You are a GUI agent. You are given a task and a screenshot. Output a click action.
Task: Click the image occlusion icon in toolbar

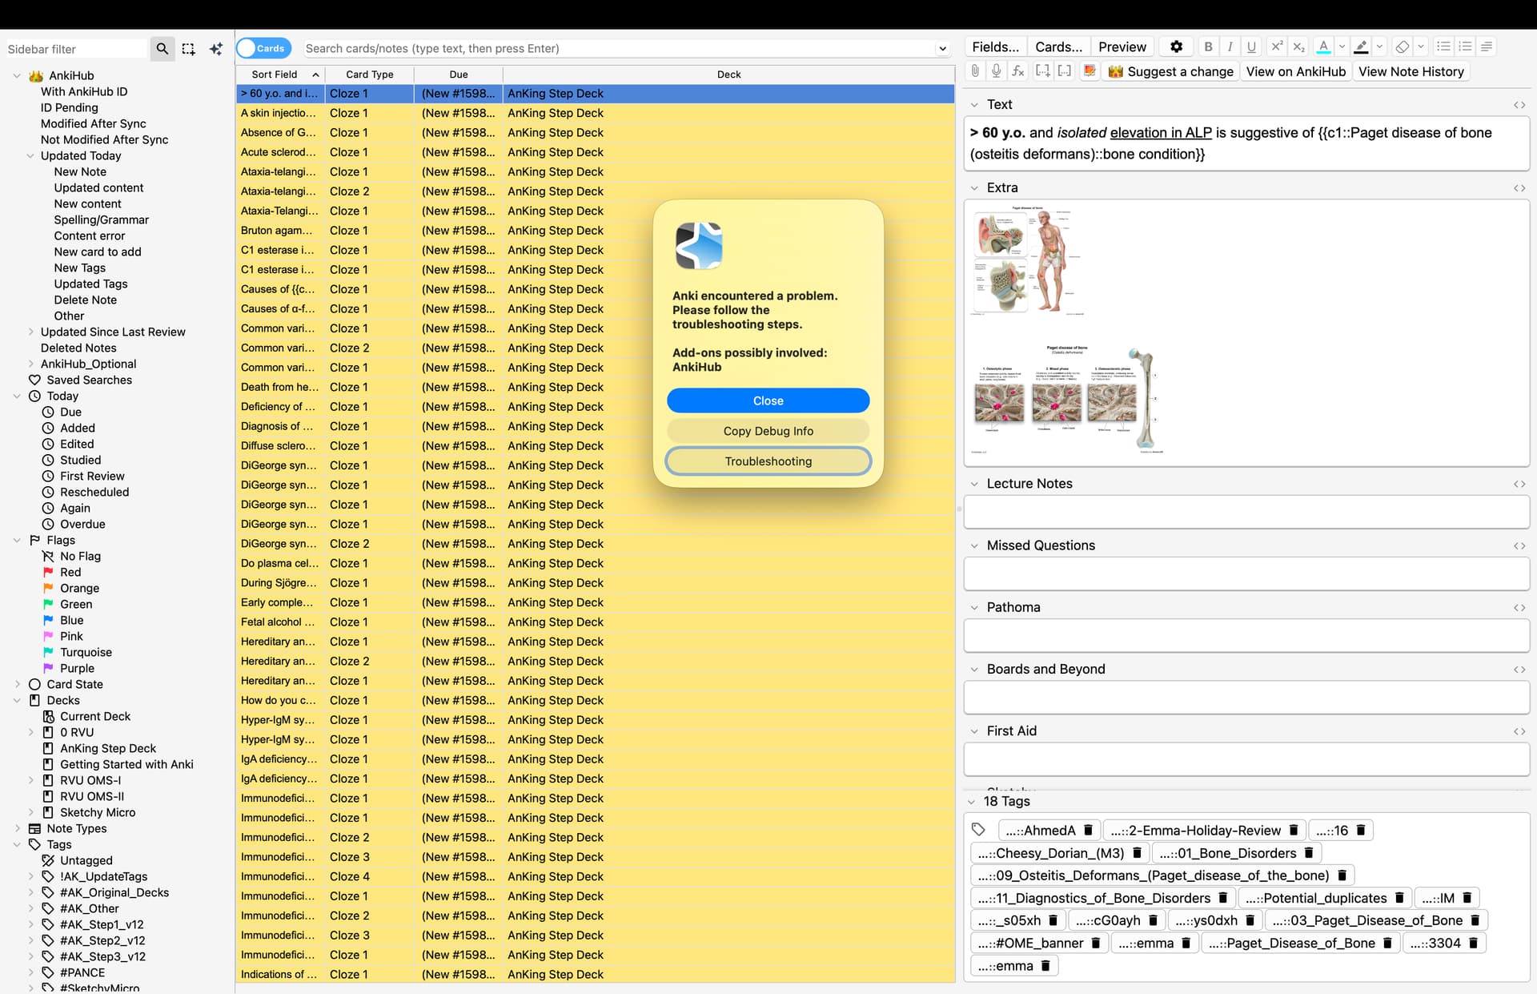pos(1090,71)
